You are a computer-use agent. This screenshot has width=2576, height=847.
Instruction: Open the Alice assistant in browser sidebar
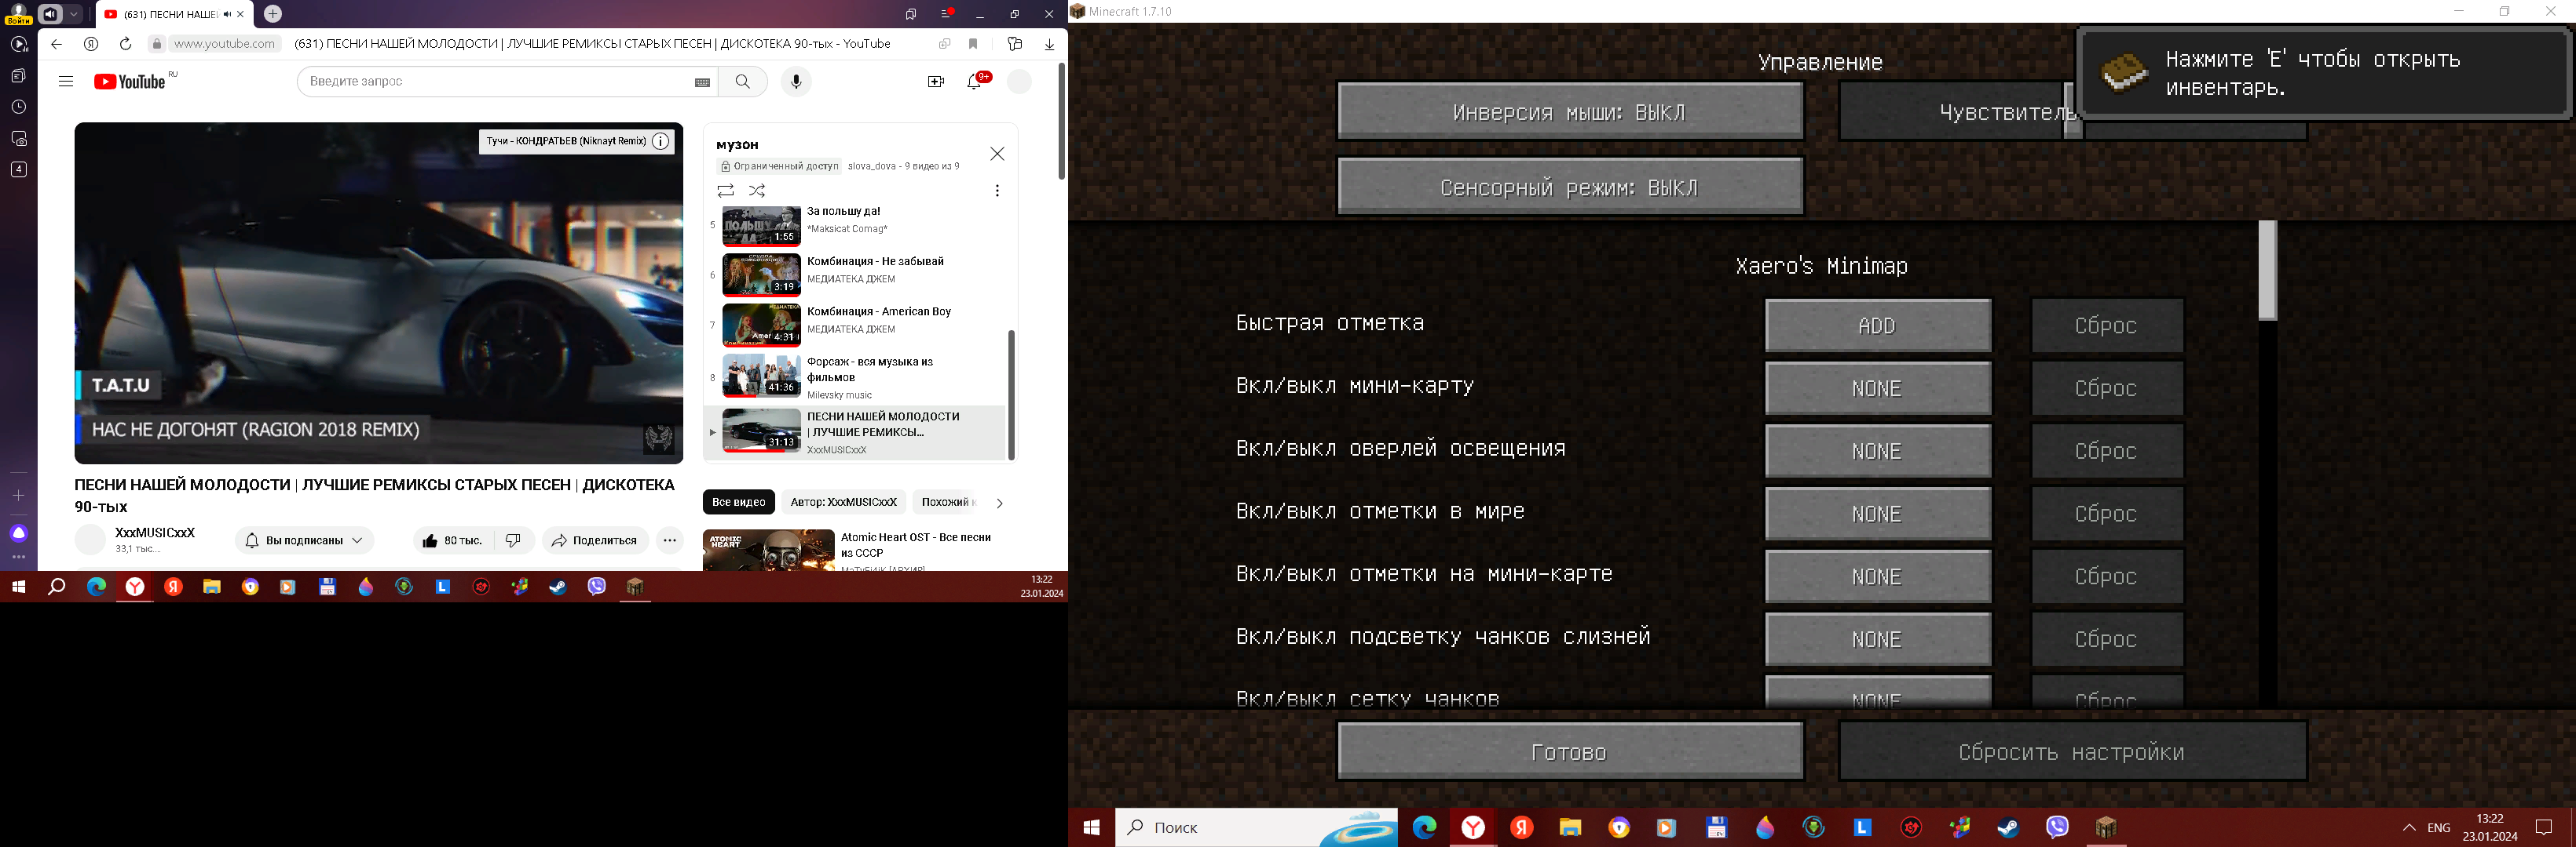pyautogui.click(x=19, y=533)
